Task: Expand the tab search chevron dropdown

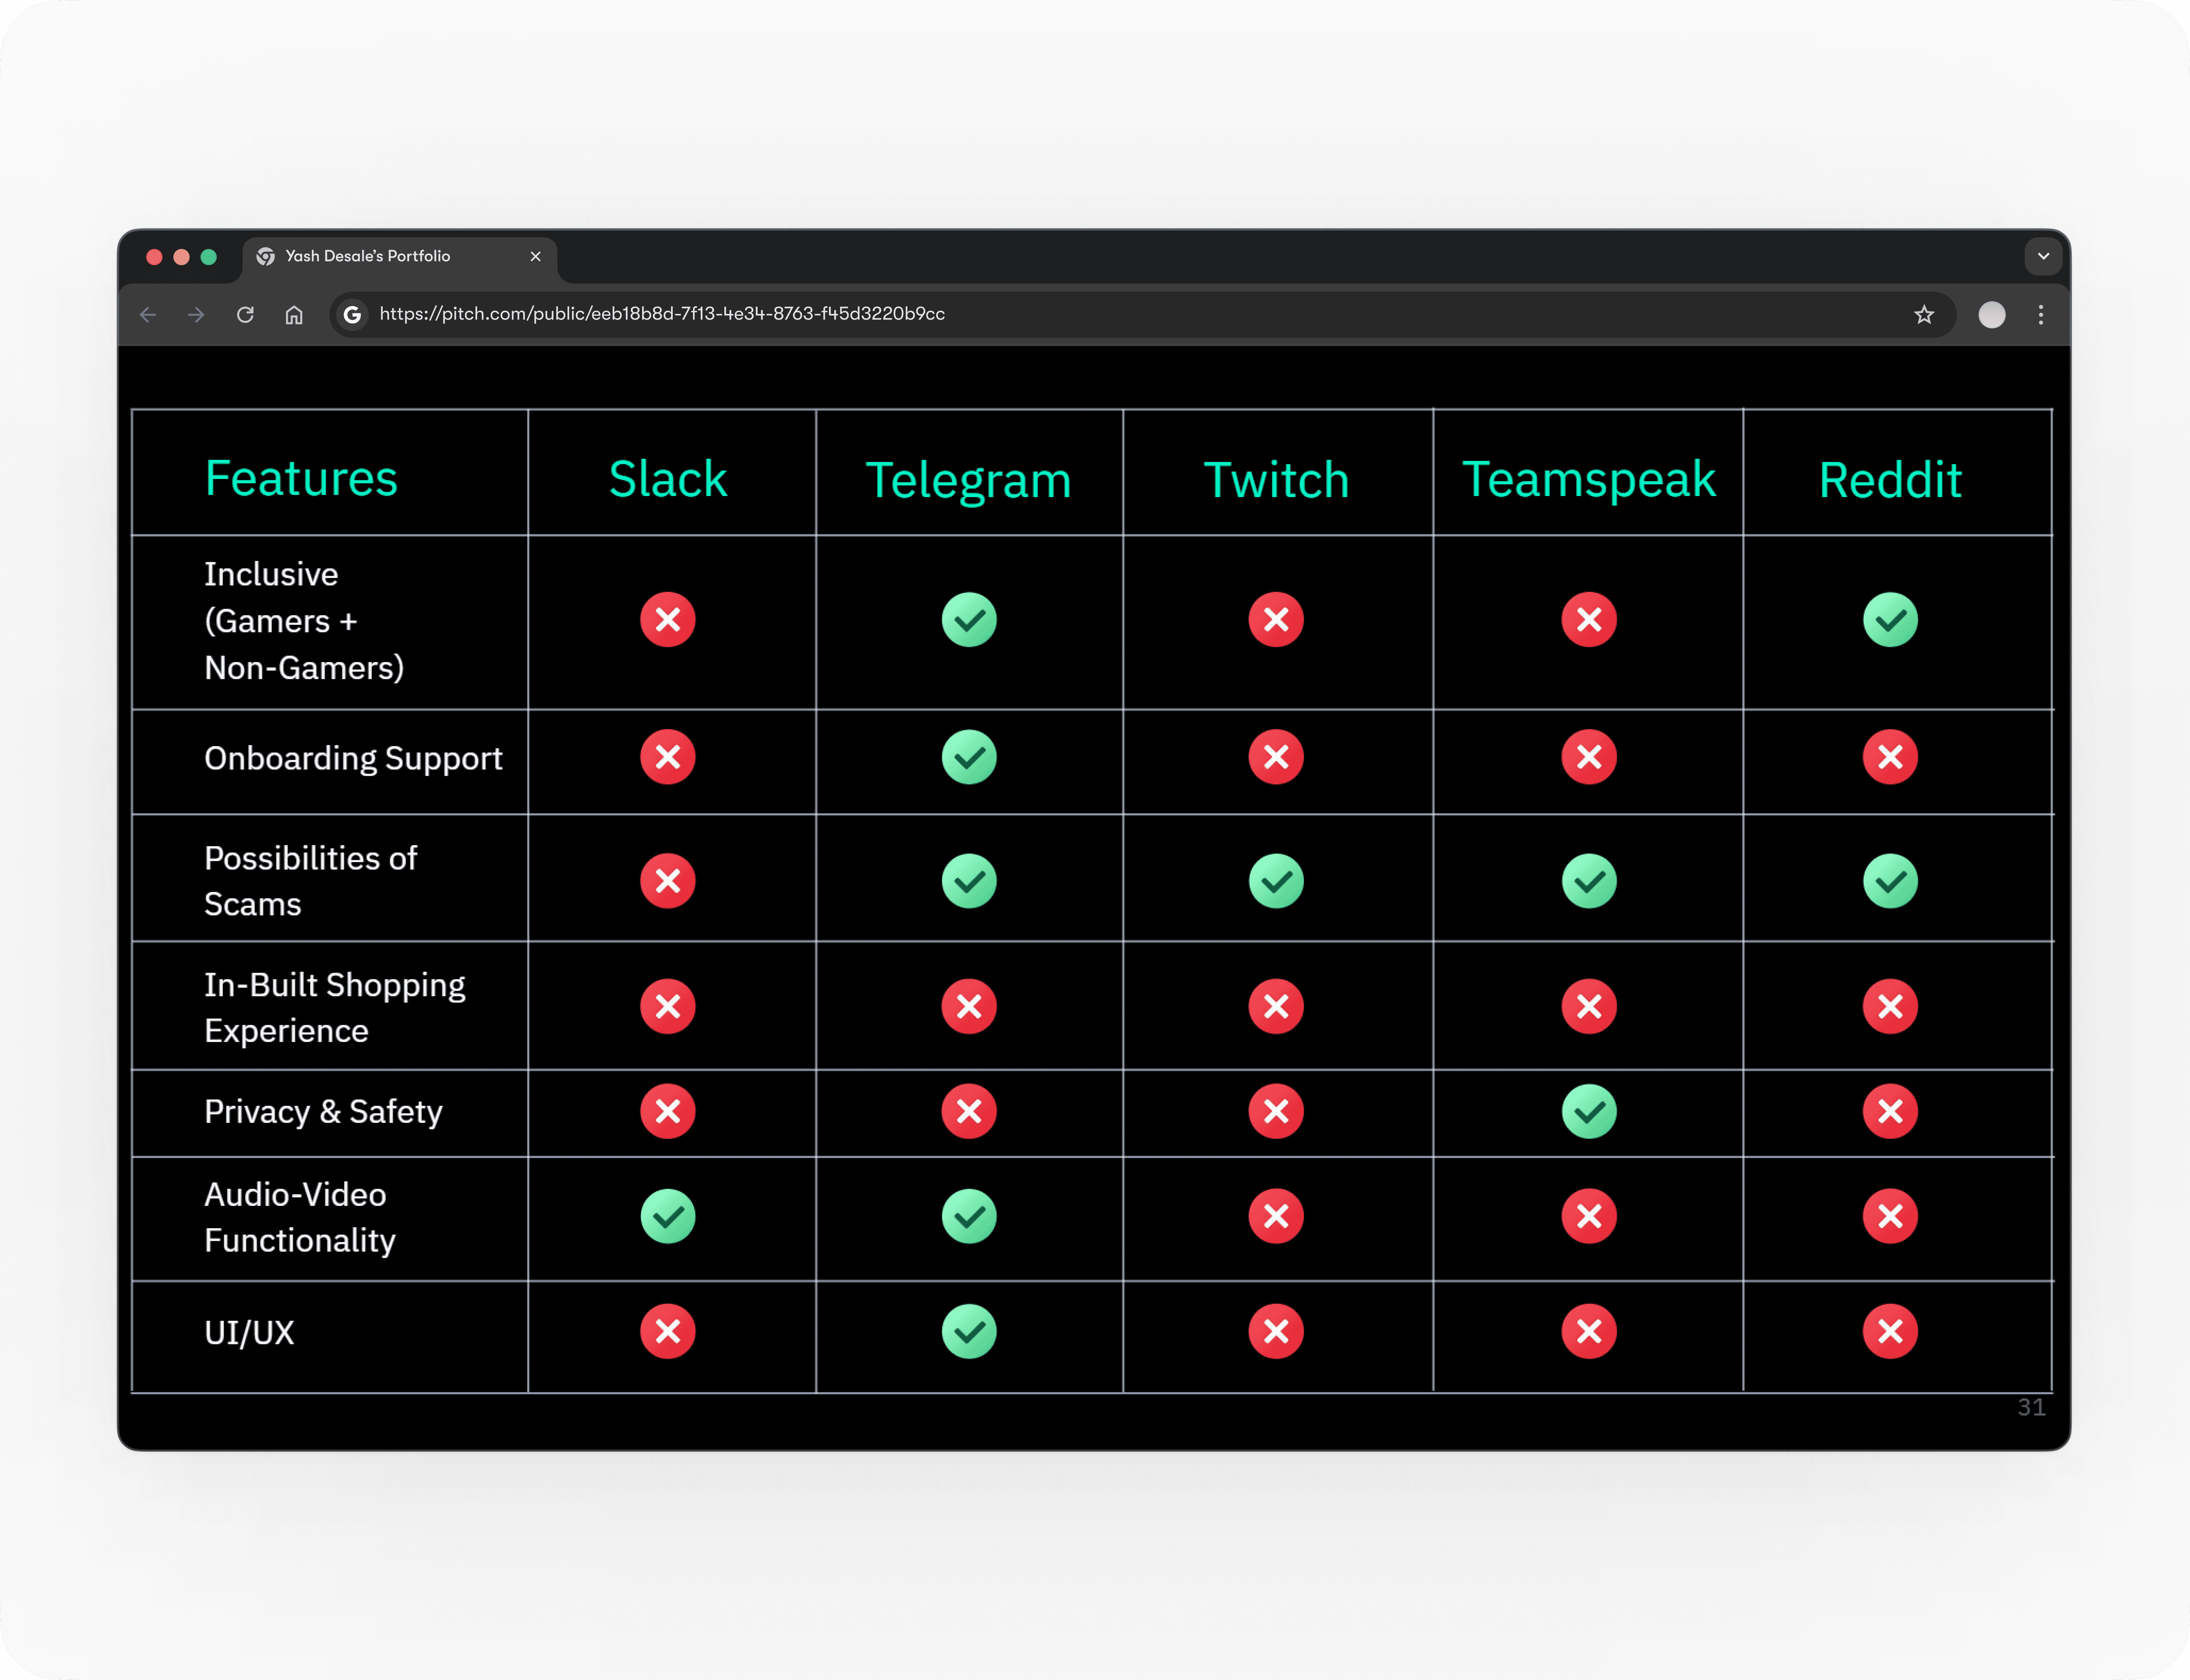Action: (2043, 256)
